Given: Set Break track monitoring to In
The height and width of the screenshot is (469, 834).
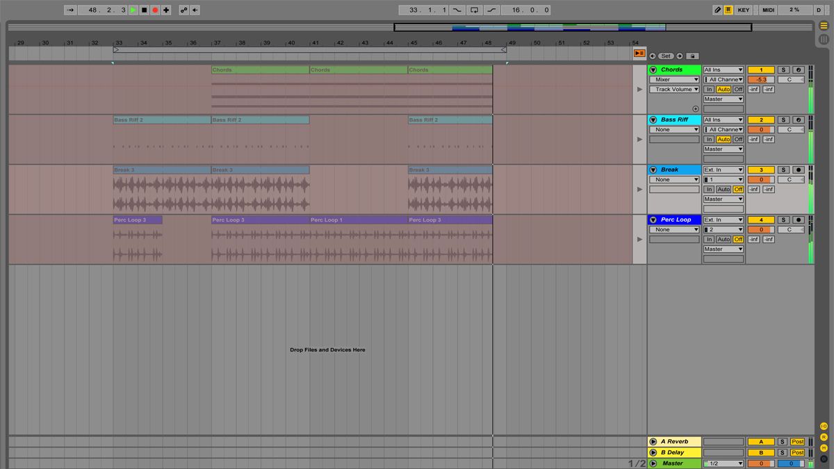Looking at the screenshot, I should coord(709,189).
